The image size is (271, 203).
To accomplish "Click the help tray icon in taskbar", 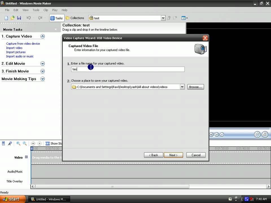I will click(x=230, y=199).
